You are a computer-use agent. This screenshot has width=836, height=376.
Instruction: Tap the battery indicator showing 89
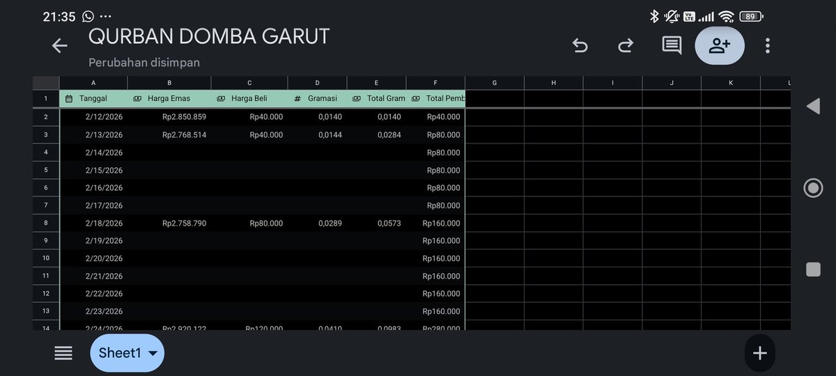pyautogui.click(x=752, y=16)
